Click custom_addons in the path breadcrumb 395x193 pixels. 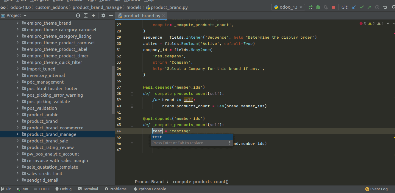(x=52, y=7)
